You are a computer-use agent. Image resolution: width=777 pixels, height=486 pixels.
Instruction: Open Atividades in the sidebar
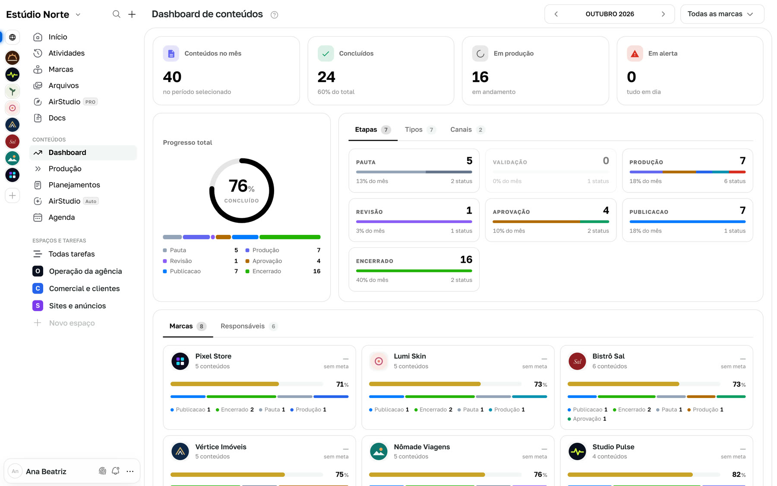(83, 53)
